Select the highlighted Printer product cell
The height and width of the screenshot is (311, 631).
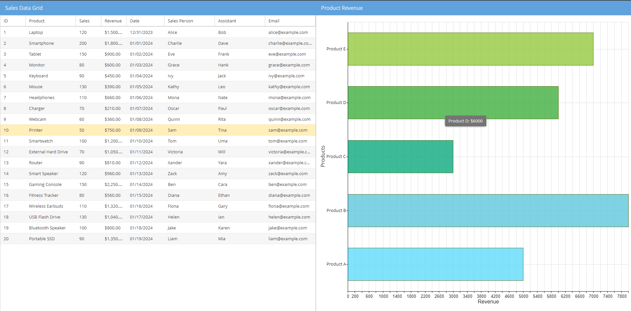(x=51, y=130)
